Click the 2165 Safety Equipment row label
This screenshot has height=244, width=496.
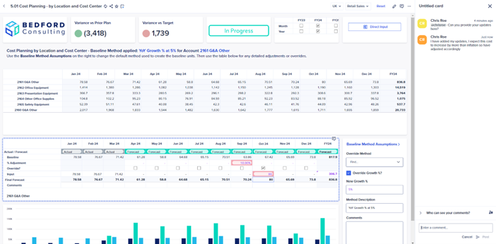[34, 104]
